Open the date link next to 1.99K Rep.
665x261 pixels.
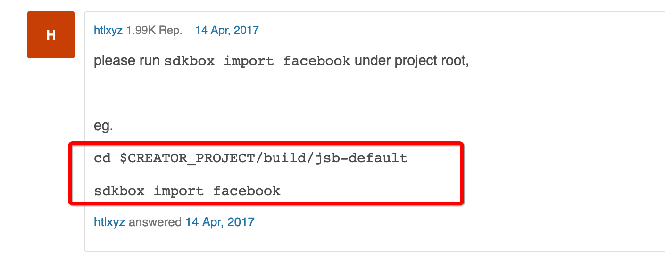point(227,31)
